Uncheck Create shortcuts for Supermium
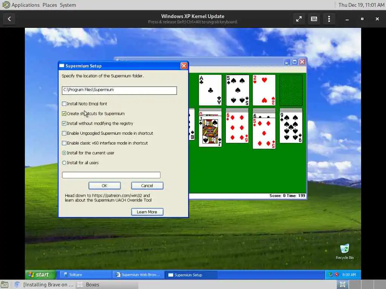Image resolution: width=386 pixels, height=289 pixels. (64, 114)
